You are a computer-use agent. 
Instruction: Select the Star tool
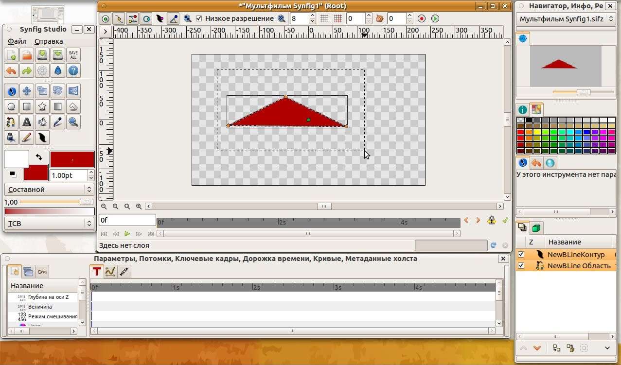tap(42, 106)
